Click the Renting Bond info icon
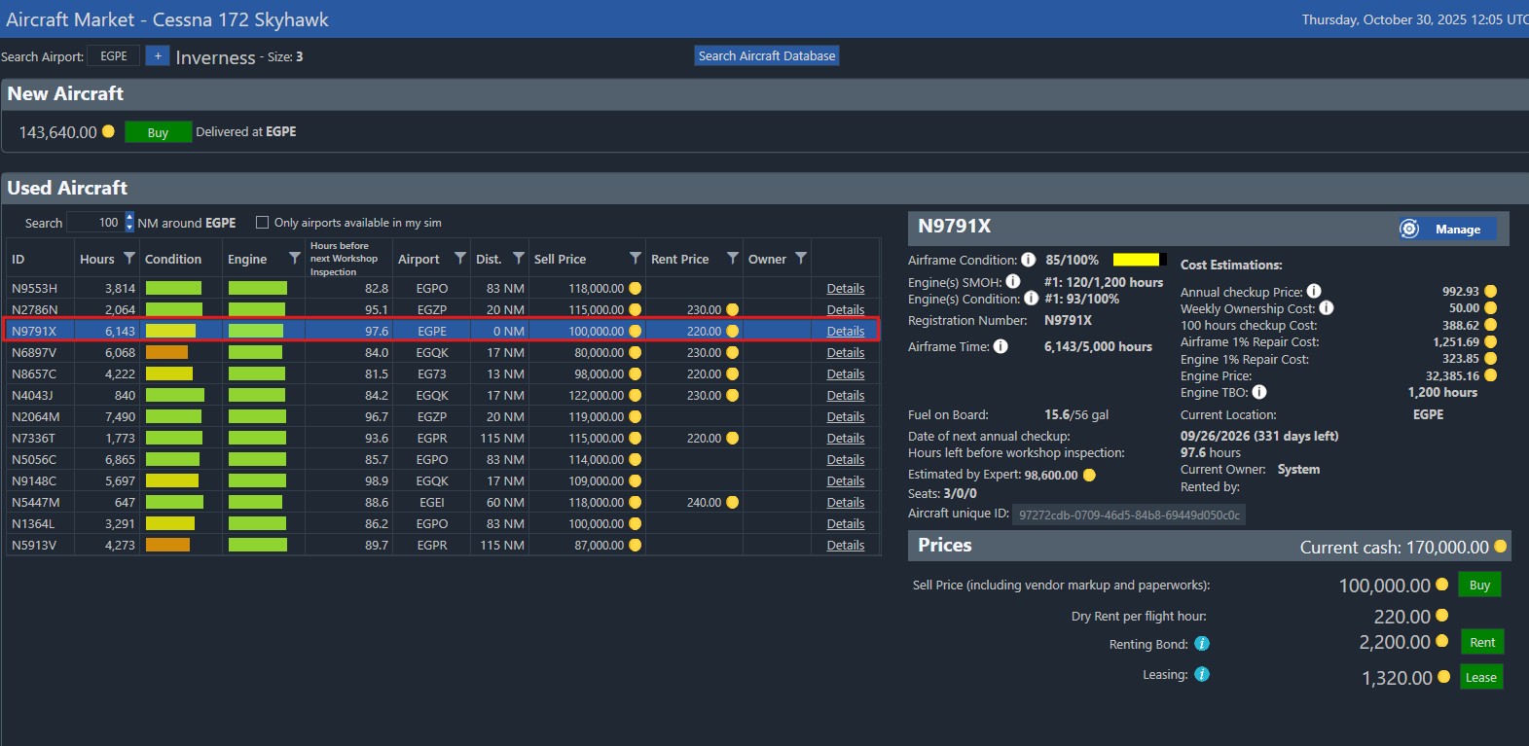The width and height of the screenshot is (1529, 746). 1202,644
